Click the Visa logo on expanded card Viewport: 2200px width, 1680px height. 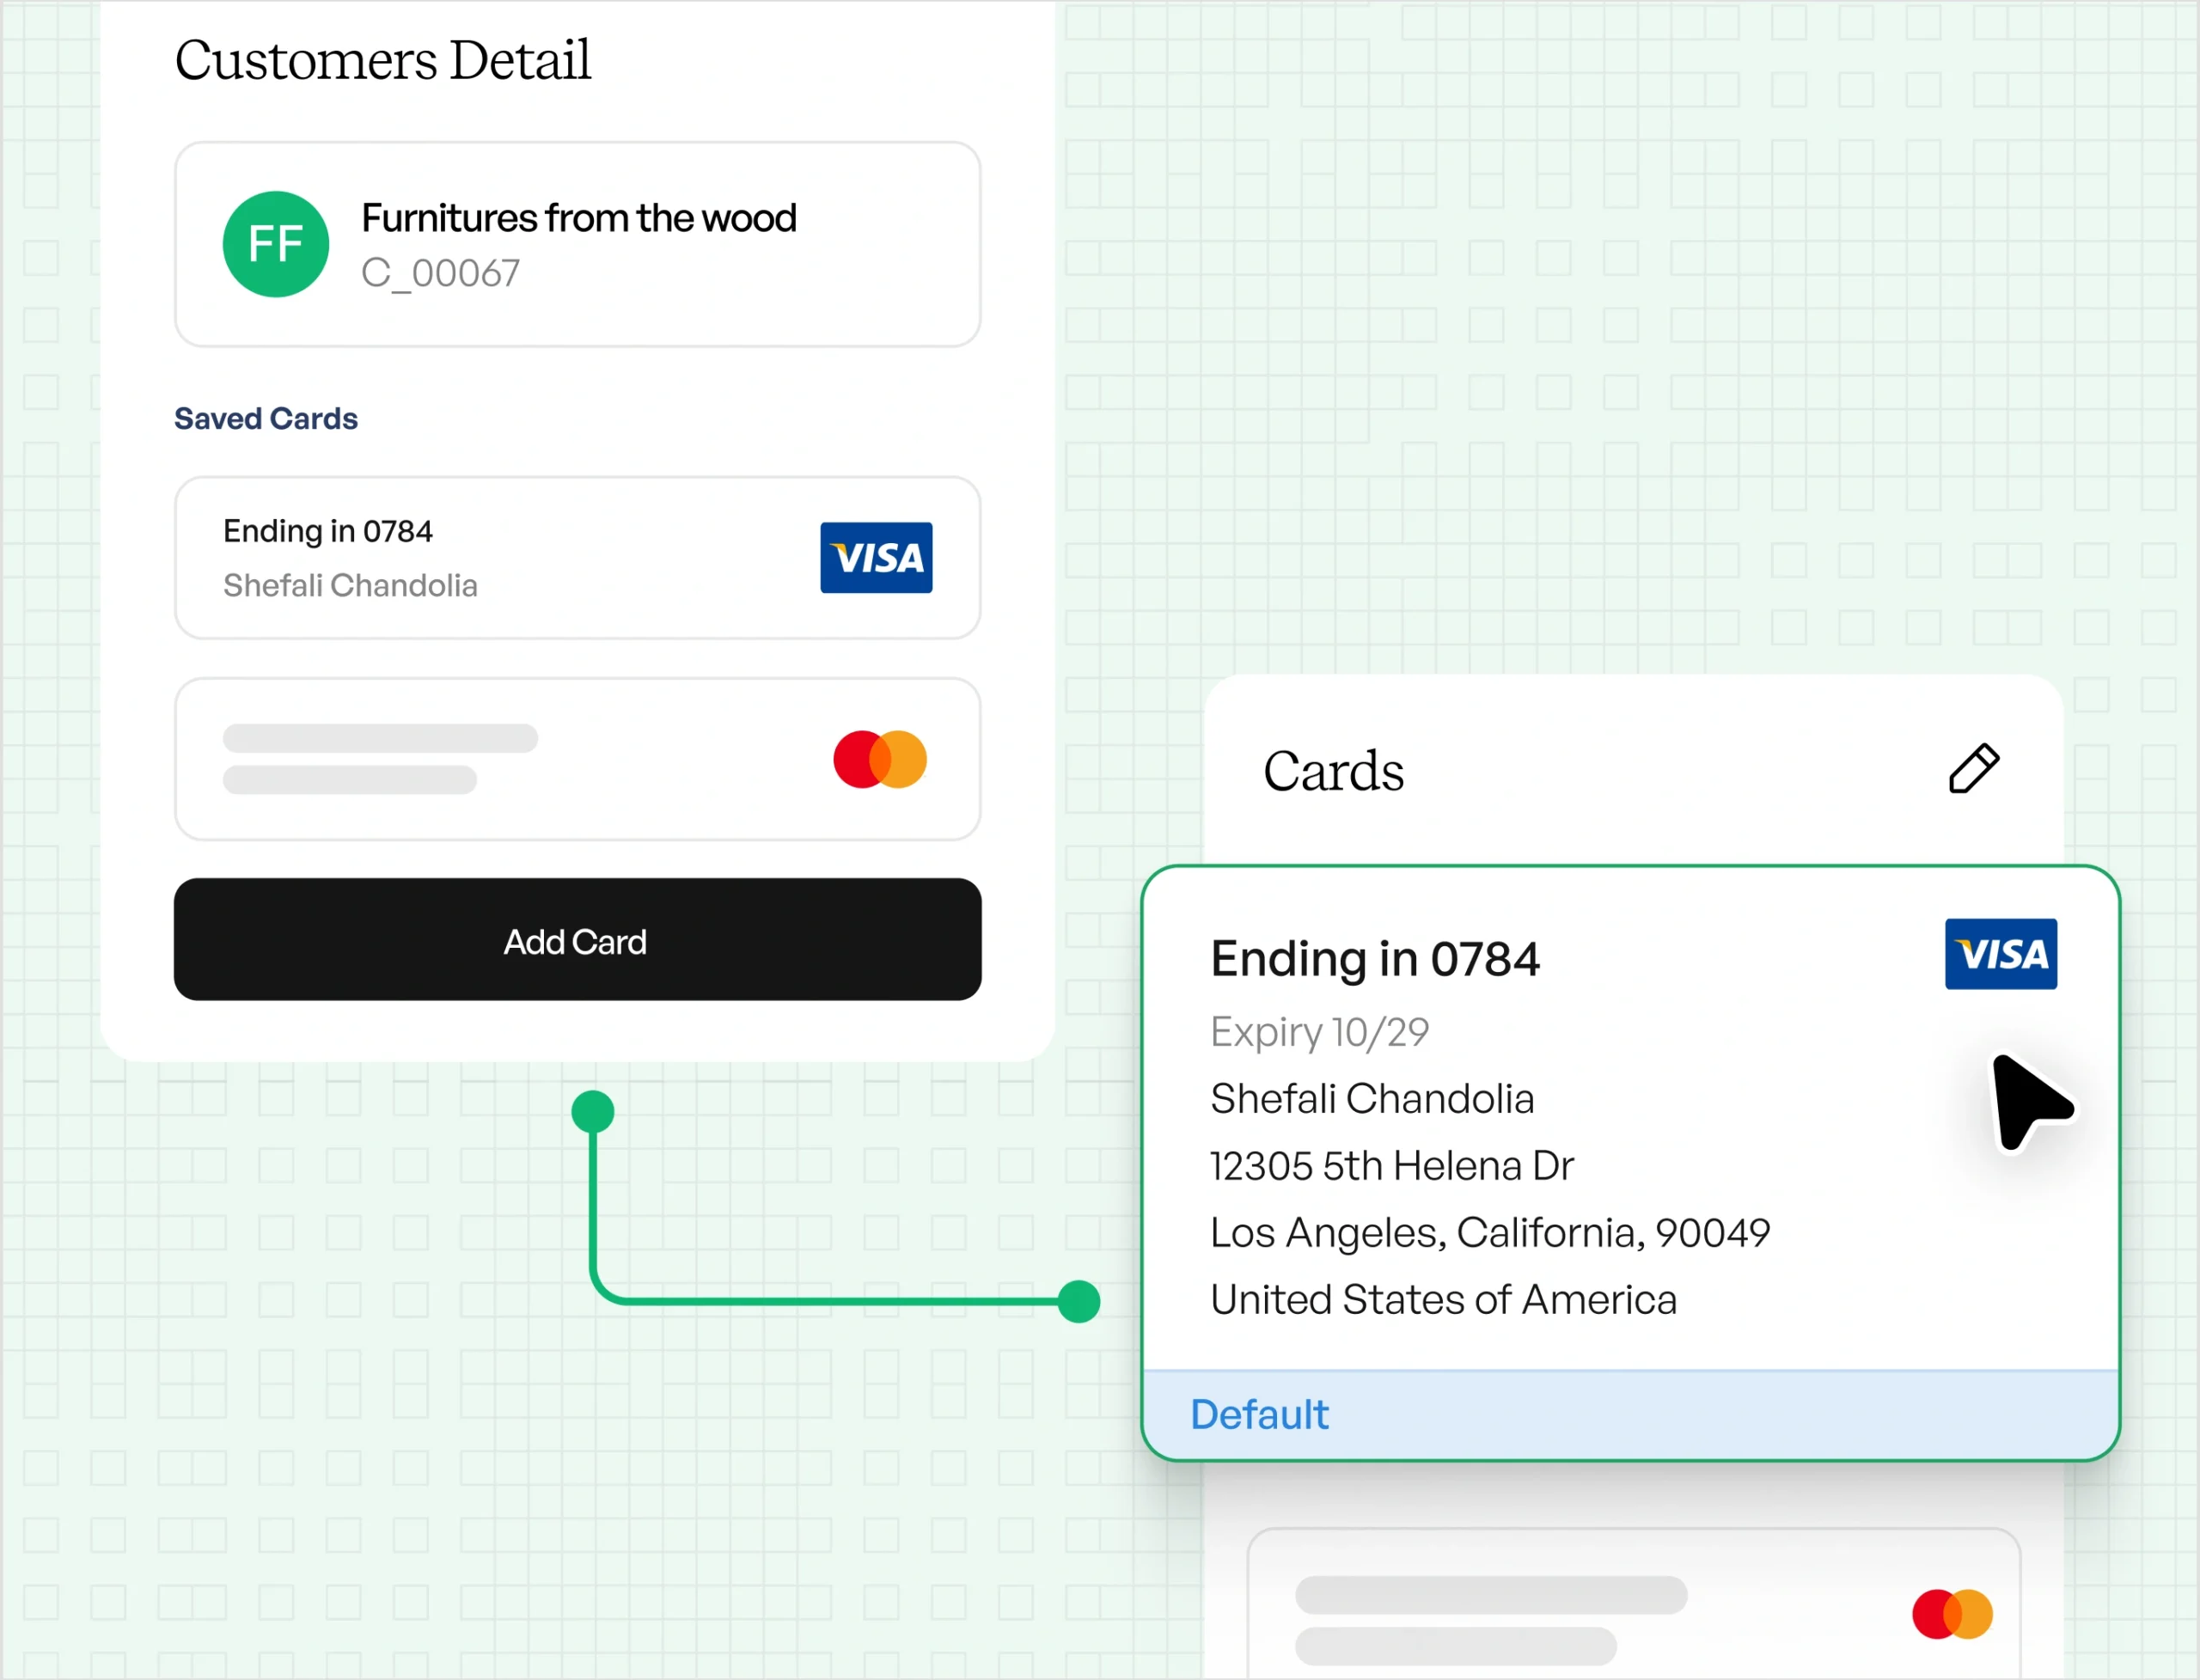(2000, 954)
